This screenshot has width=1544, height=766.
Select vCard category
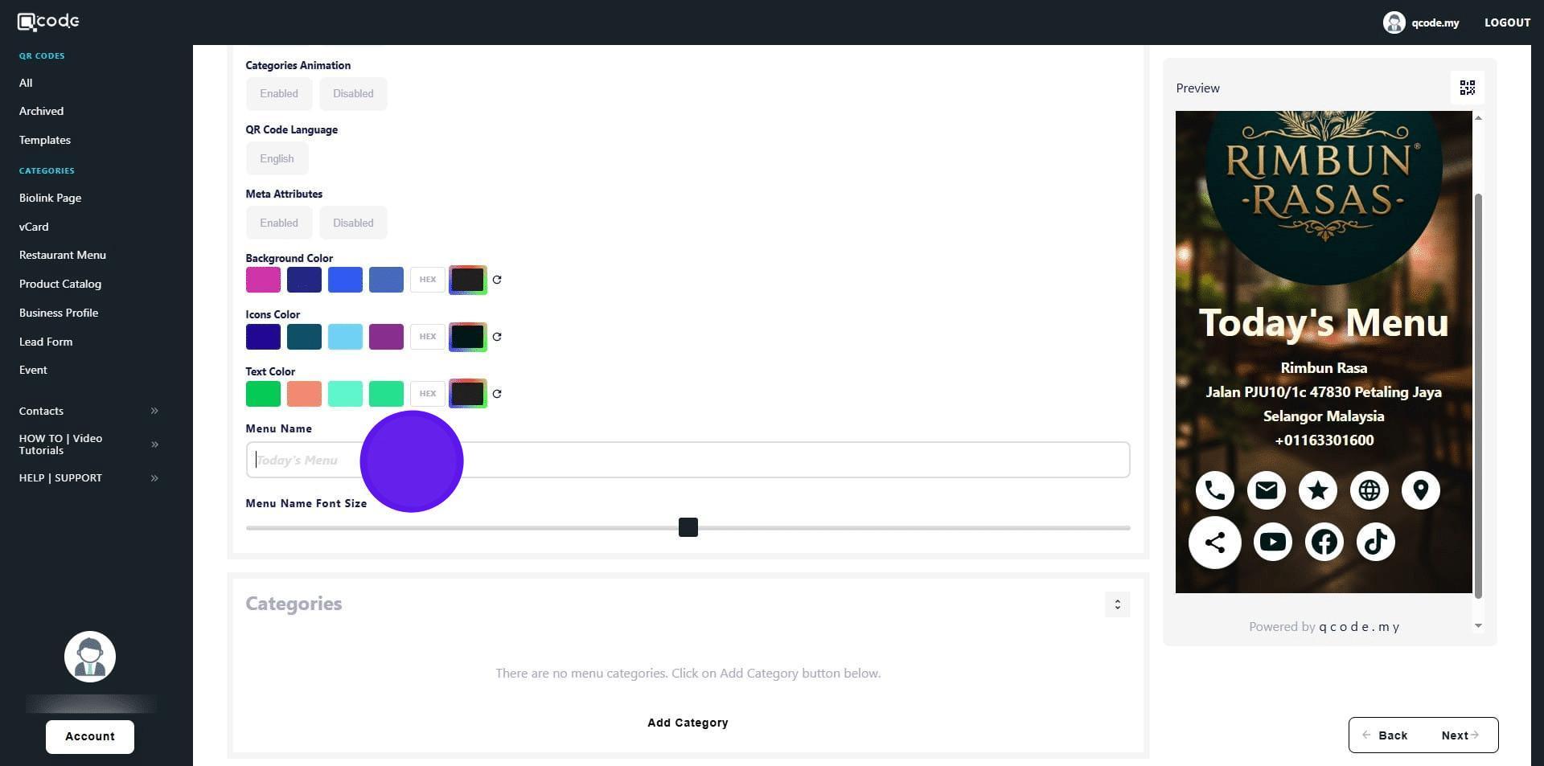pos(34,227)
